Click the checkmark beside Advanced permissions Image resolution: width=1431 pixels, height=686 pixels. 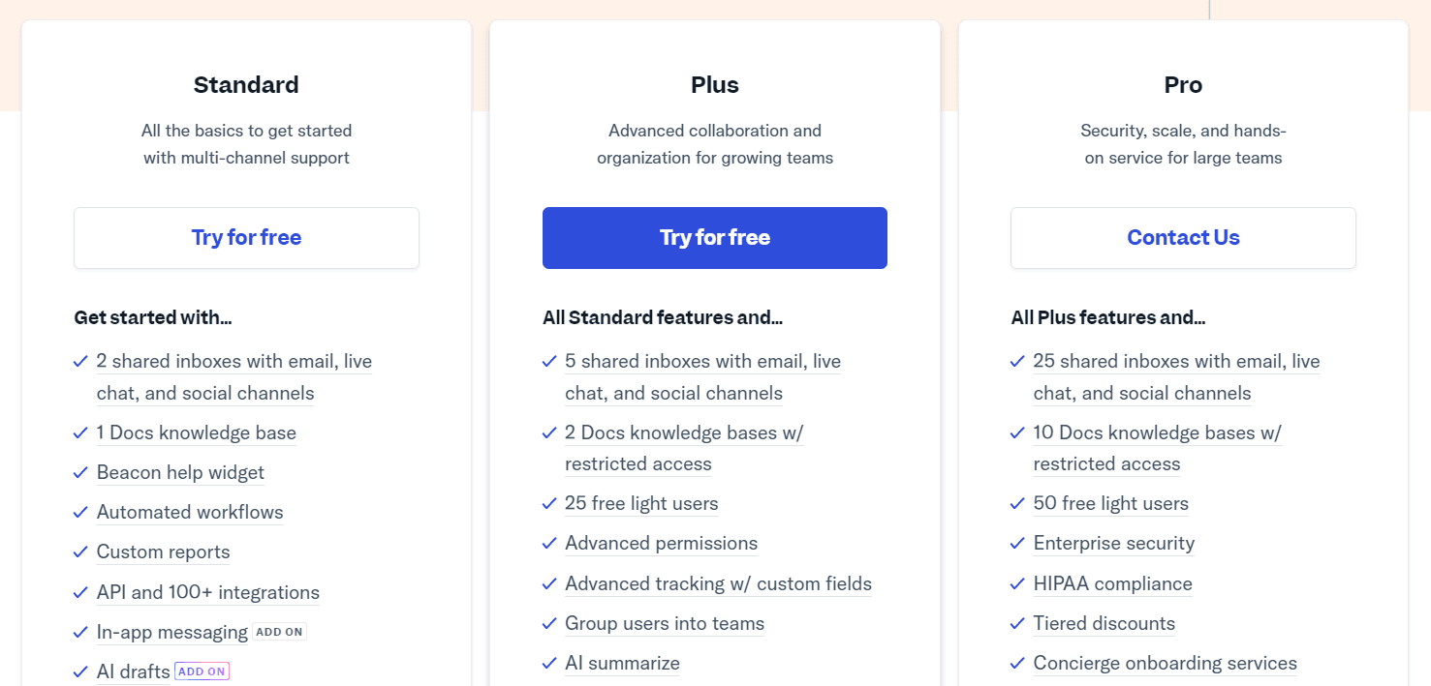tap(549, 544)
